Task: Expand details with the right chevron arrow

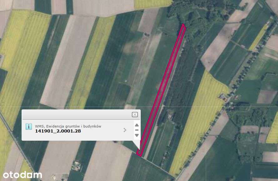Action: click(x=125, y=130)
